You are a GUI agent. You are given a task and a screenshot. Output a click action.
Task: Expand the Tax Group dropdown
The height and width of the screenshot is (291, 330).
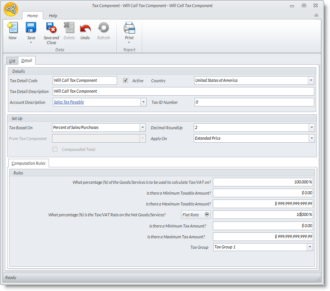point(309,247)
